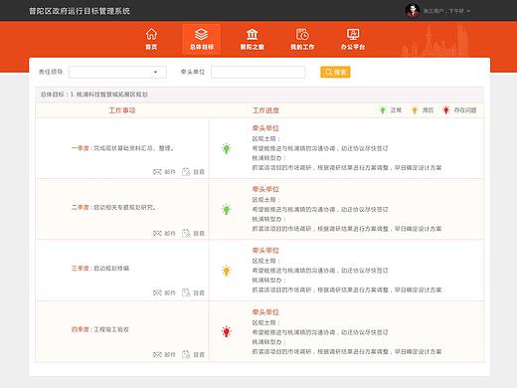
Task: Open 我的工作 via the clock-calendar icon
Action: pos(302,34)
